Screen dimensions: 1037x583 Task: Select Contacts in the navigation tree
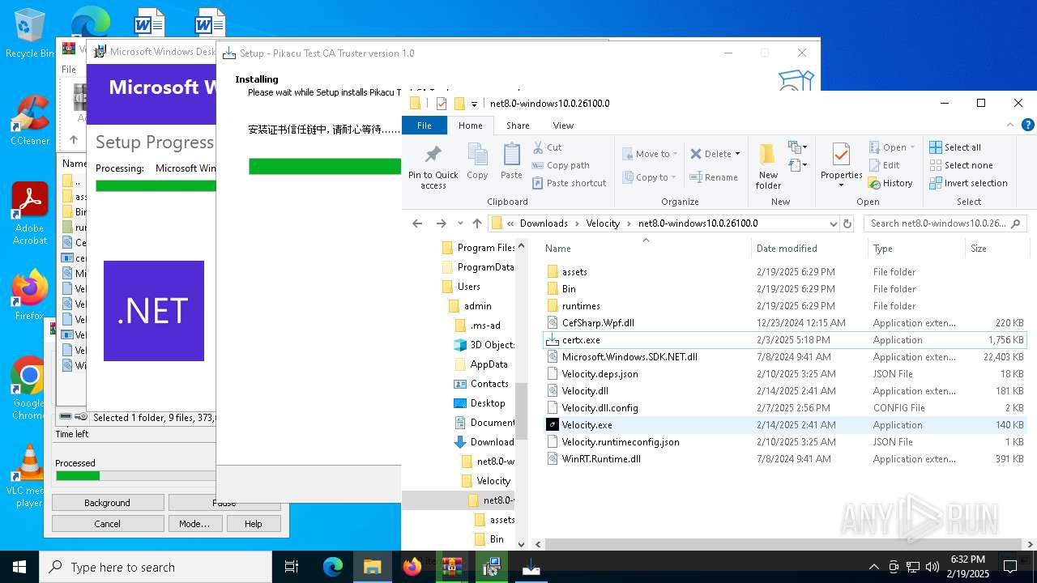pos(489,384)
